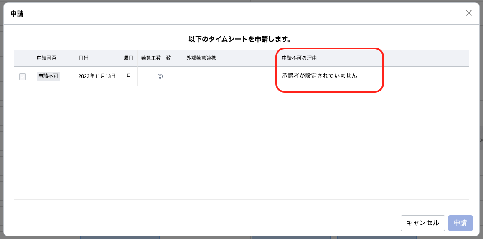Click the smiley face icon in 勤怠工数一致 column

160,76
